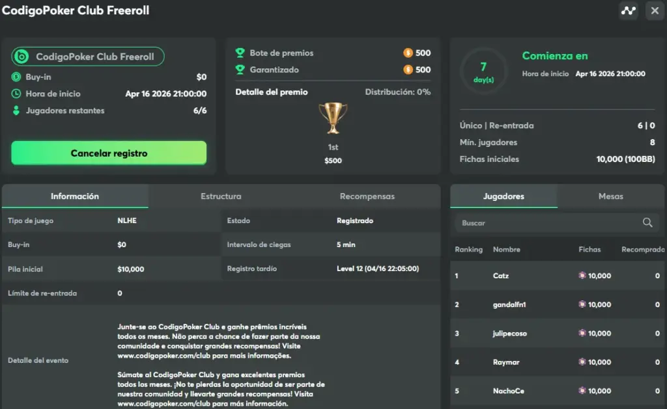Select player NachoCe in the list
667x409 pixels.
click(558, 391)
